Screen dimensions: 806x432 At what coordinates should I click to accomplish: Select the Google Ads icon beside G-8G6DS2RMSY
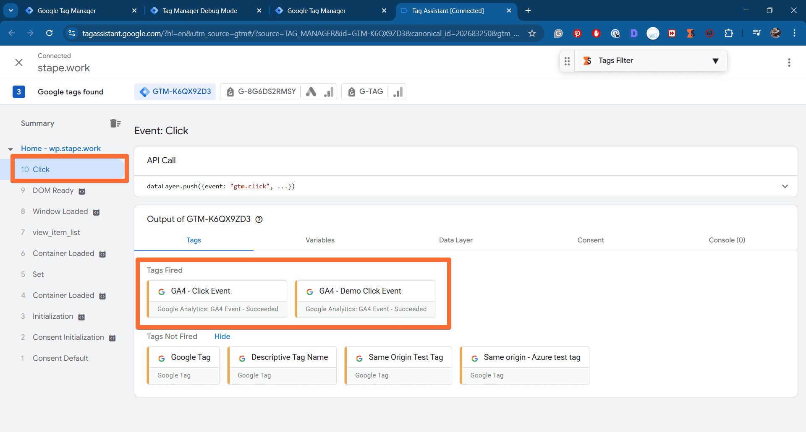pos(311,92)
